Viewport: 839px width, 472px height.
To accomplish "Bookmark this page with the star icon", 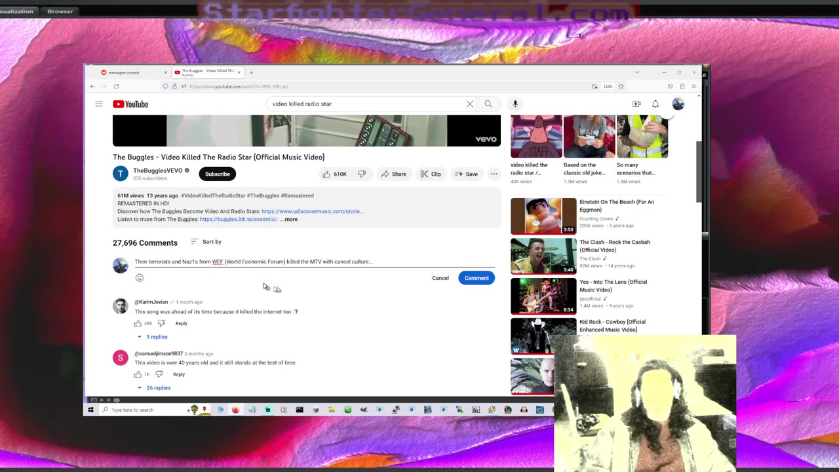I will [x=621, y=87].
